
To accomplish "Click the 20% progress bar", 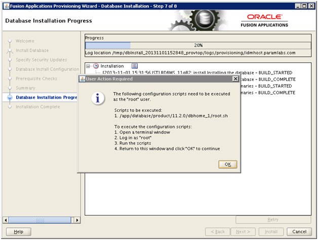I will [198, 45].
